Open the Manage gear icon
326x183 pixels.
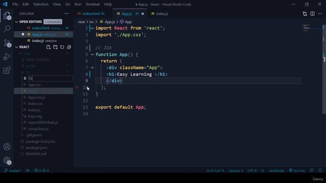7,160
